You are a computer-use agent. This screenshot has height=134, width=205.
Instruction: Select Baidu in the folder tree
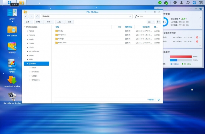[x=34, y=68]
